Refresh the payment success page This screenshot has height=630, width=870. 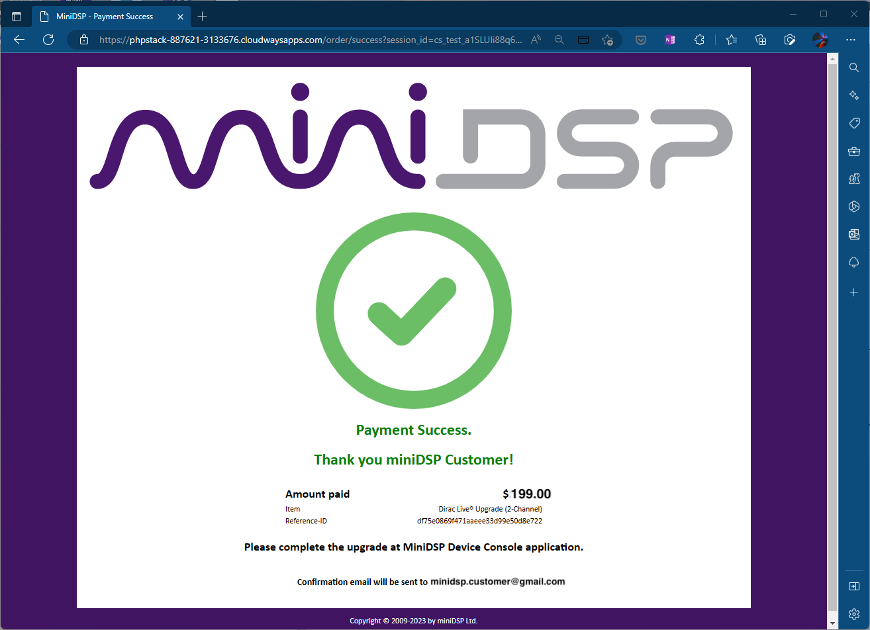tap(48, 40)
